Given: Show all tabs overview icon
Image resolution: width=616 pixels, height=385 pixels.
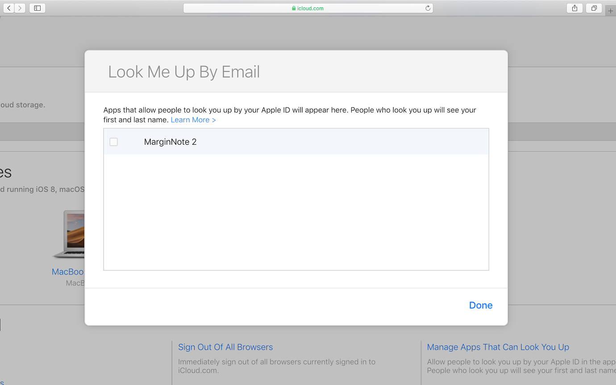Looking at the screenshot, I should click(594, 8).
